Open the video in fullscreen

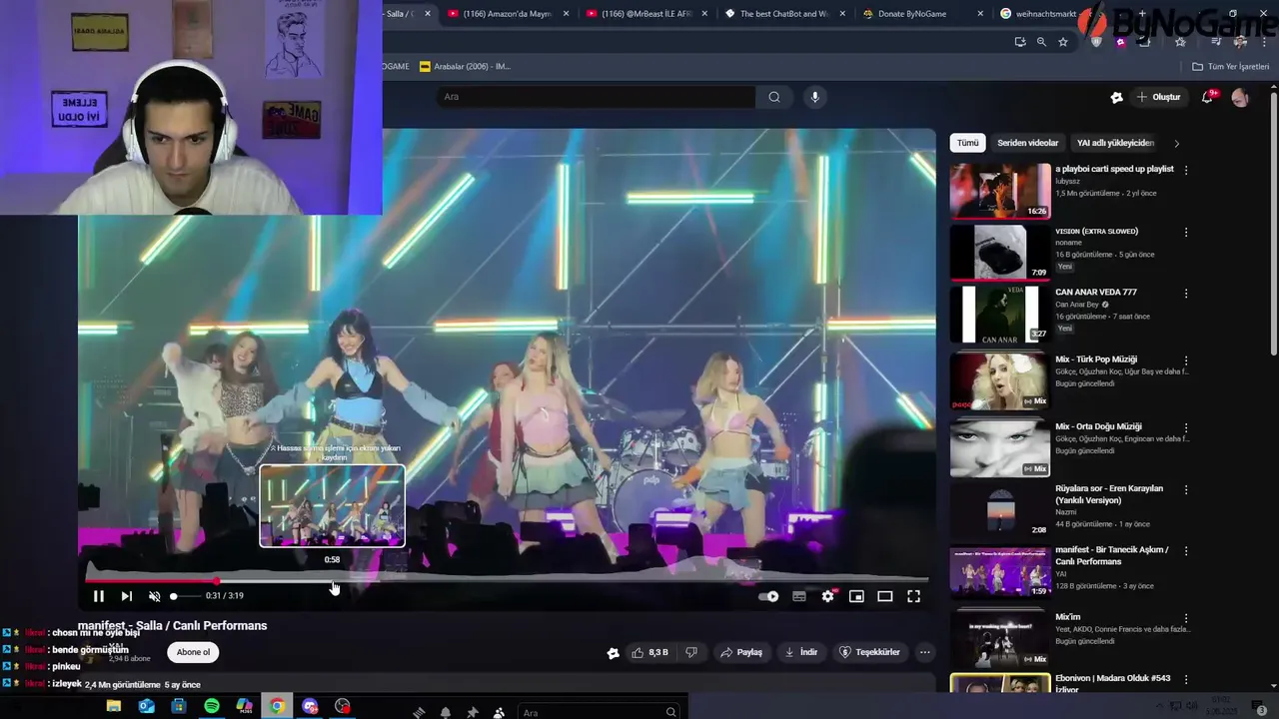(x=913, y=596)
